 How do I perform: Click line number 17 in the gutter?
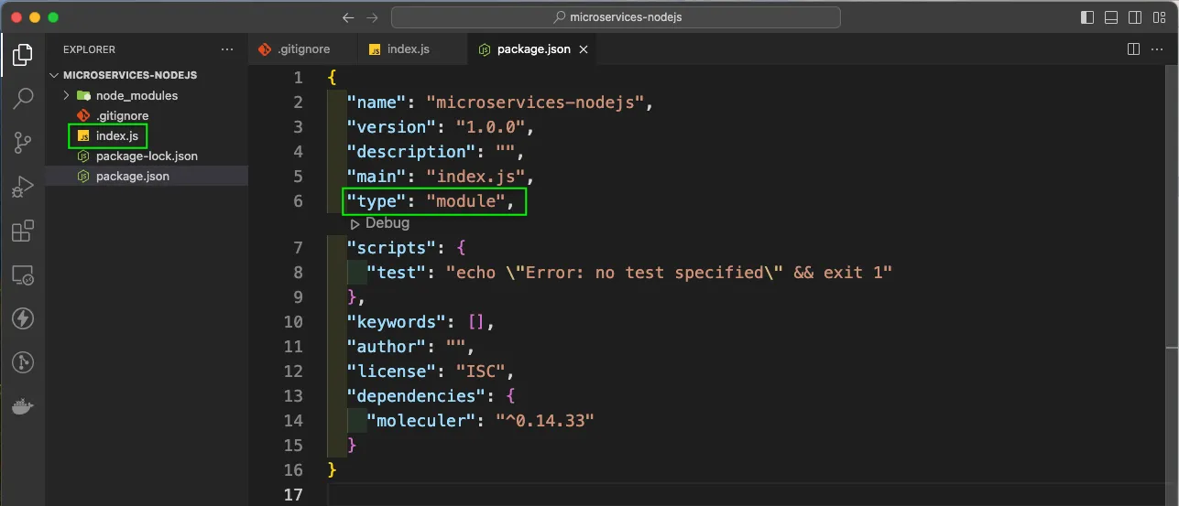pyautogui.click(x=293, y=495)
